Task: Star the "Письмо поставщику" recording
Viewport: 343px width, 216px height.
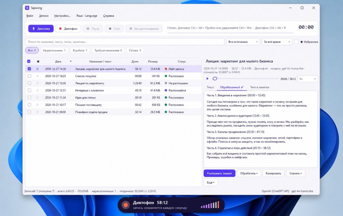Action: click(x=37, y=105)
